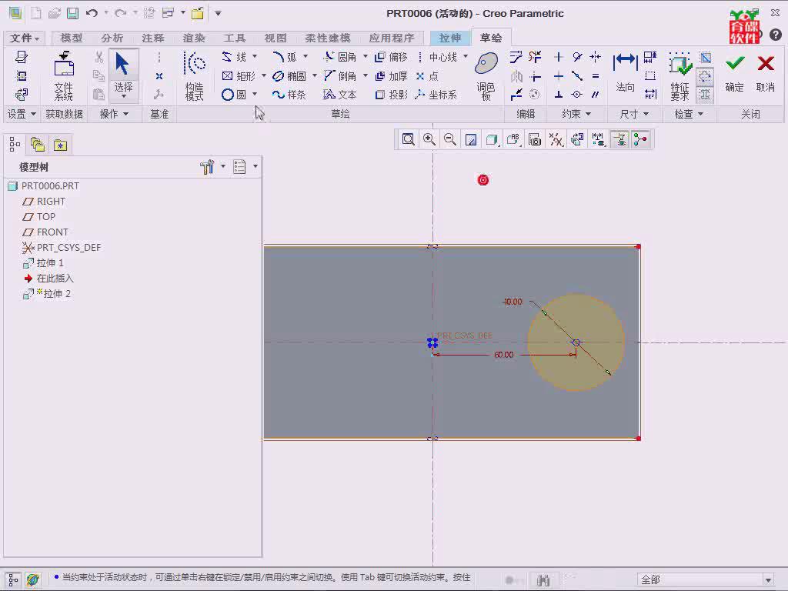Toggle vertices display in the graphics toolbar

point(640,139)
